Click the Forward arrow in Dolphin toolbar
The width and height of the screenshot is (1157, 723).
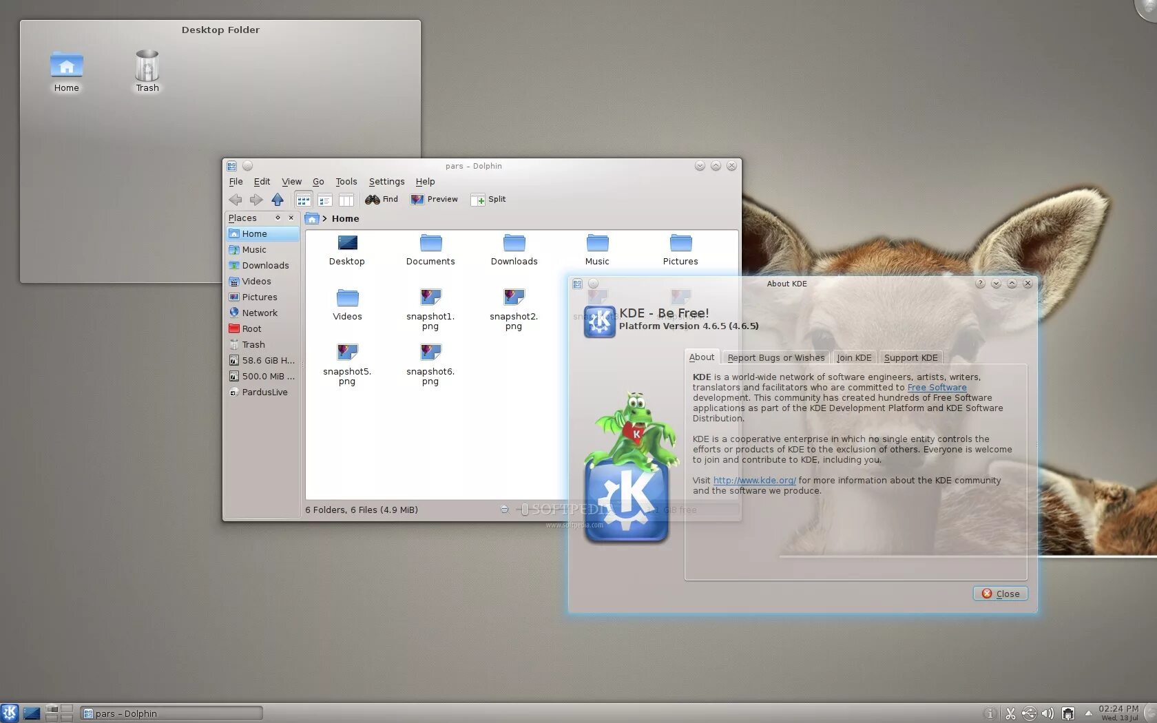(256, 200)
